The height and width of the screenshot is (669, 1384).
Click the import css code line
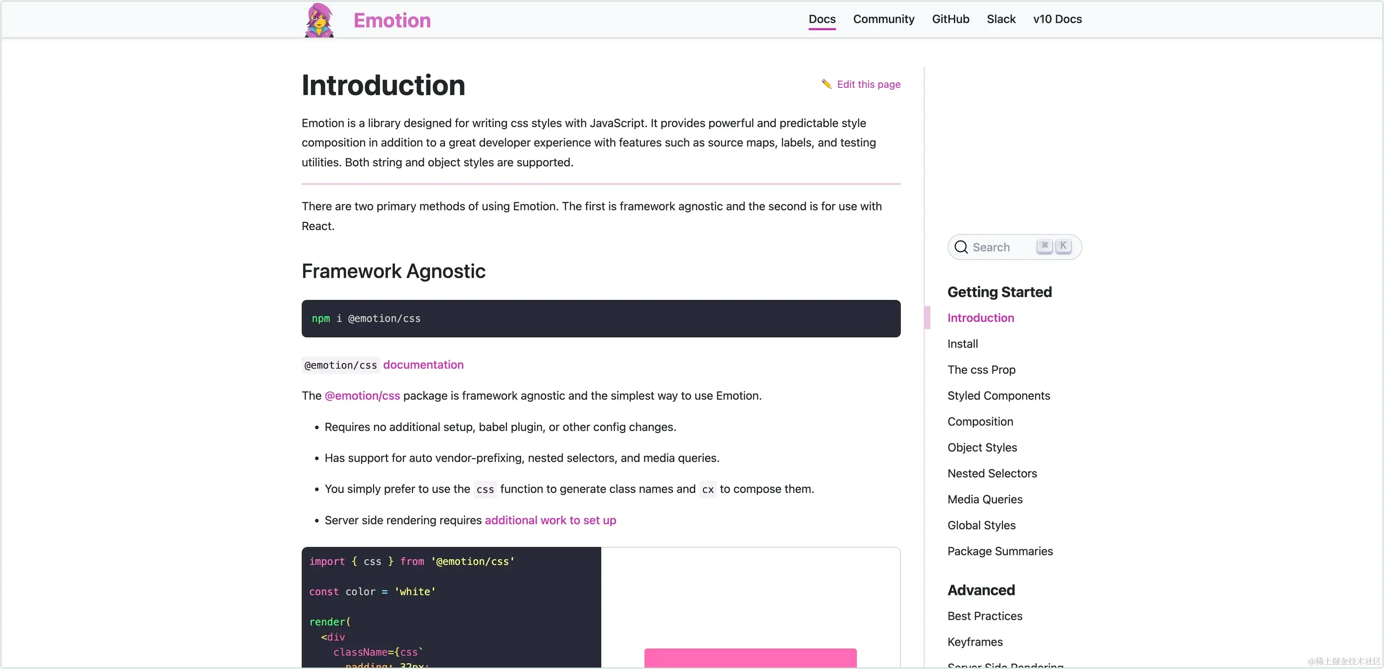tap(411, 561)
